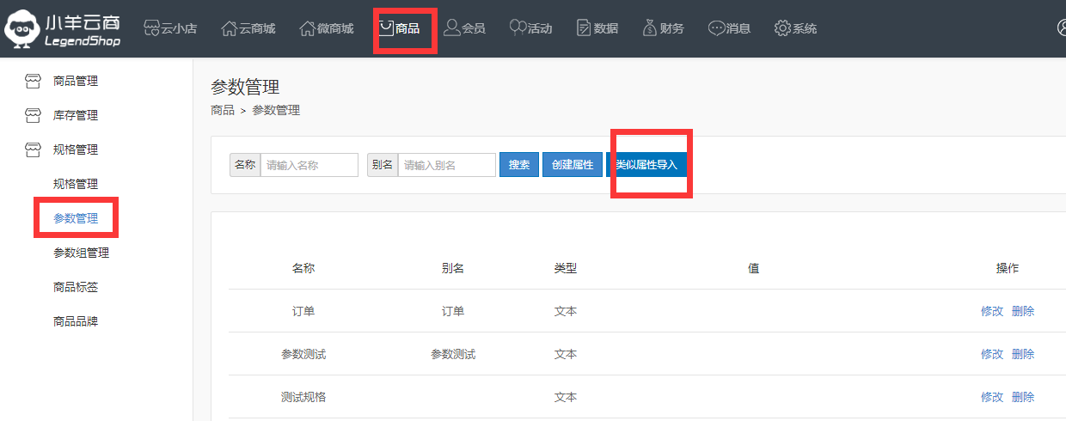Click 删除 for the 参数测试 row
The height and width of the screenshot is (421, 1066).
[1023, 354]
